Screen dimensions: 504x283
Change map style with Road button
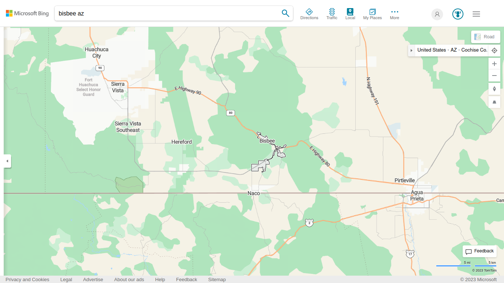(486, 37)
